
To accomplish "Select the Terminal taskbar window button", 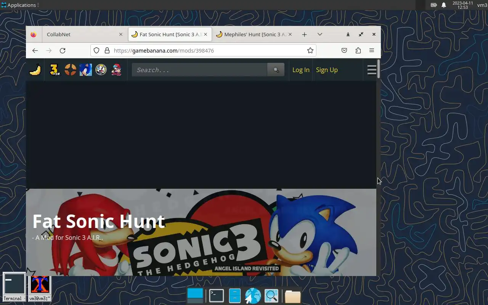I will (x=14, y=287).
